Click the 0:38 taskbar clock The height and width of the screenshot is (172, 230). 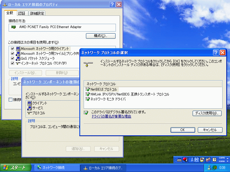222,168
